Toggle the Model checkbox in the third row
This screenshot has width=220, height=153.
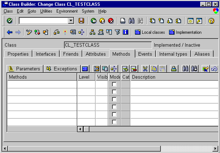point(114,99)
